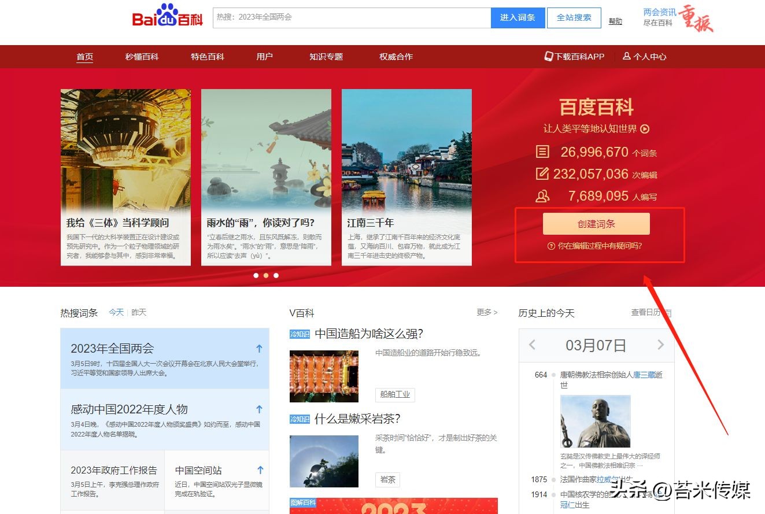Viewport: 765px width, 514px height.
Task: Select the second carousel indicator dot
Action: click(266, 276)
